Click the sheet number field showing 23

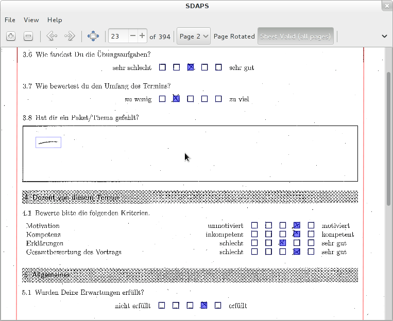(x=118, y=37)
